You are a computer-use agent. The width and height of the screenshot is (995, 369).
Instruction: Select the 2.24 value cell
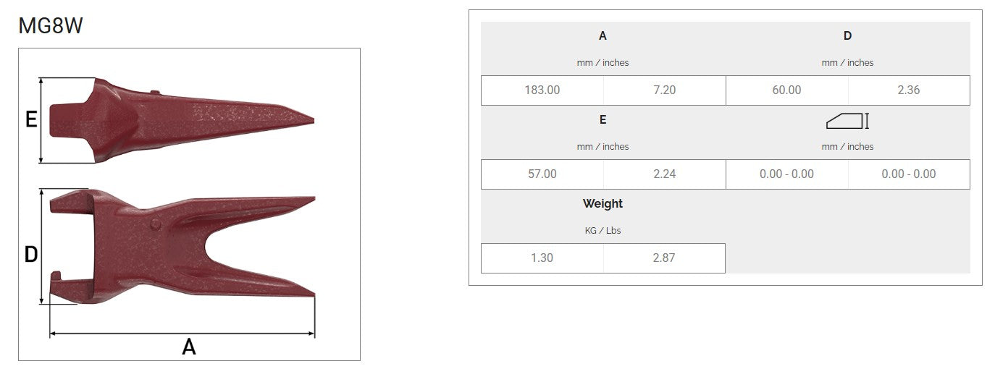point(664,174)
